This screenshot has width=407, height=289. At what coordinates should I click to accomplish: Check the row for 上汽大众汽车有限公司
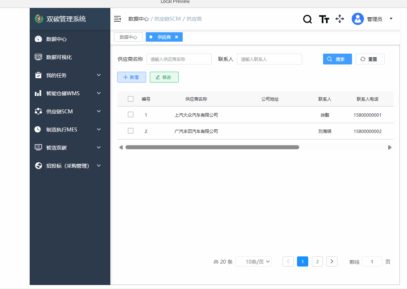131,114
